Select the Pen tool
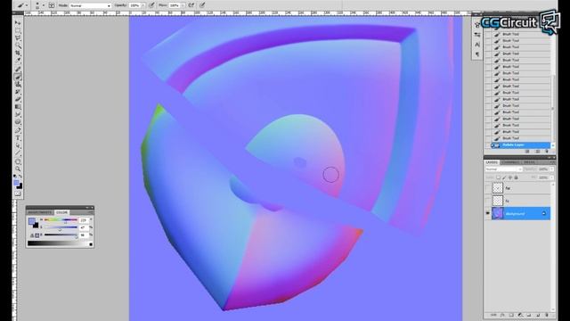 (18, 131)
